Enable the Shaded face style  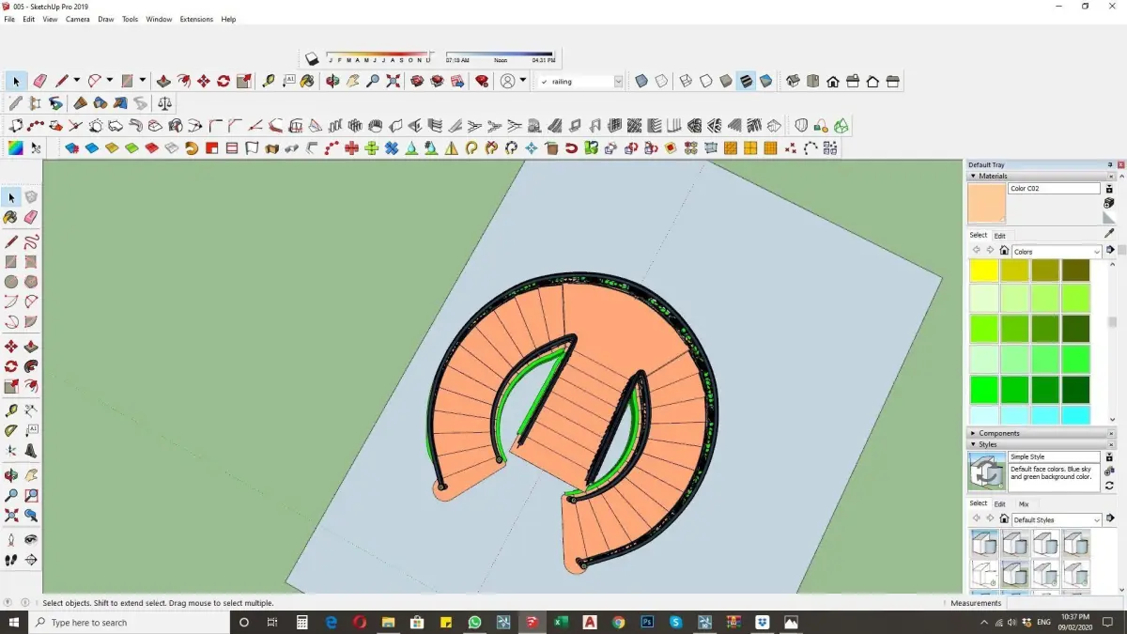click(x=726, y=82)
